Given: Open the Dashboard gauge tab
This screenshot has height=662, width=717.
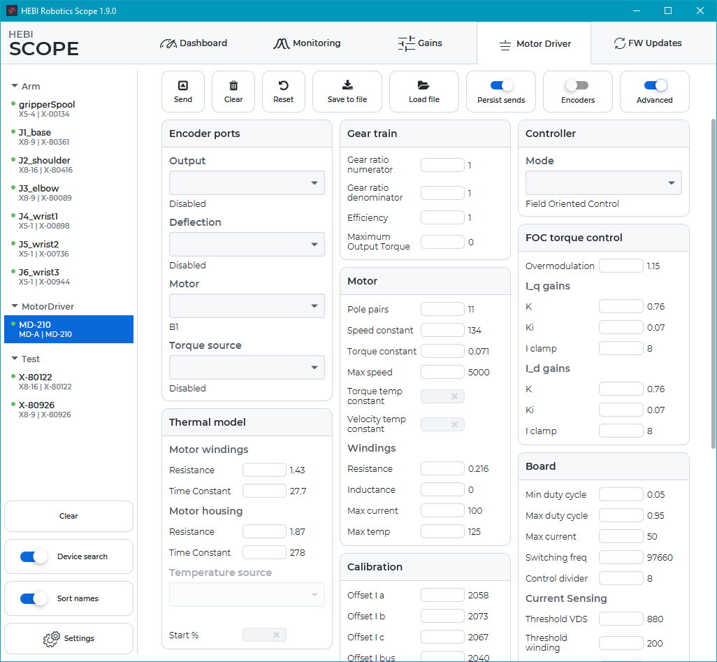Looking at the screenshot, I should 194,43.
